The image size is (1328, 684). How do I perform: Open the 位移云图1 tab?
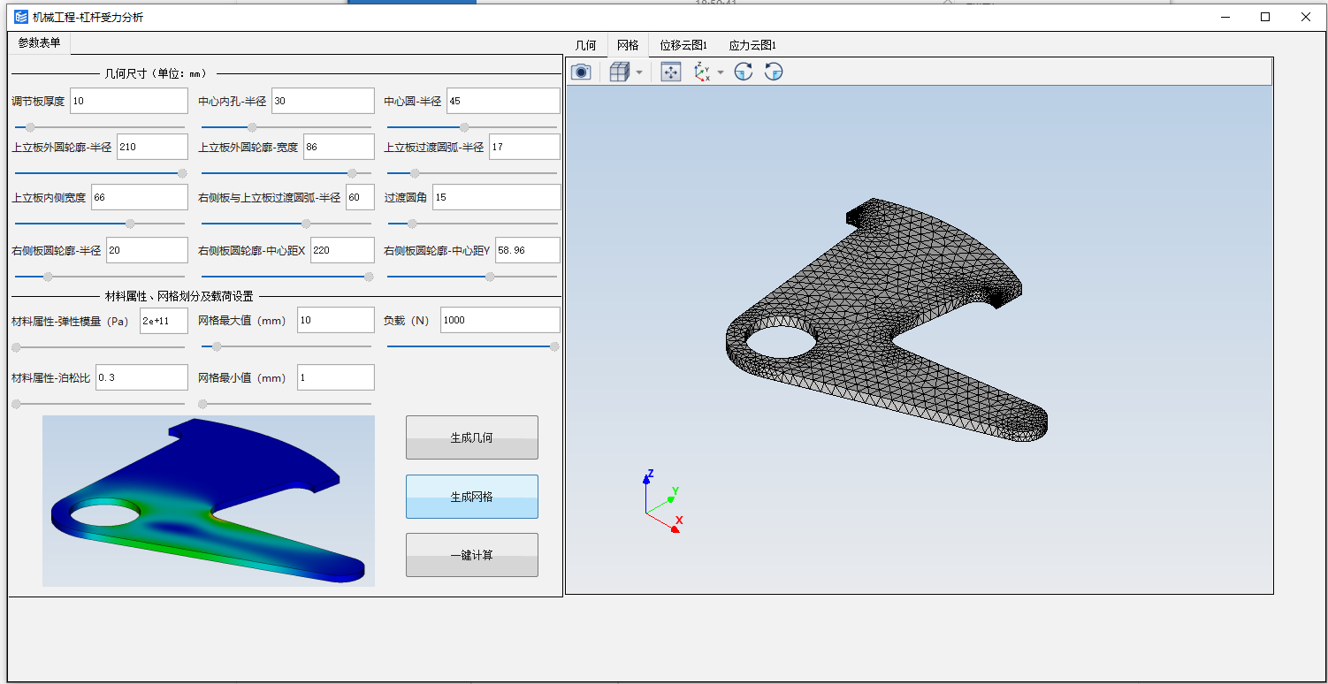(683, 45)
